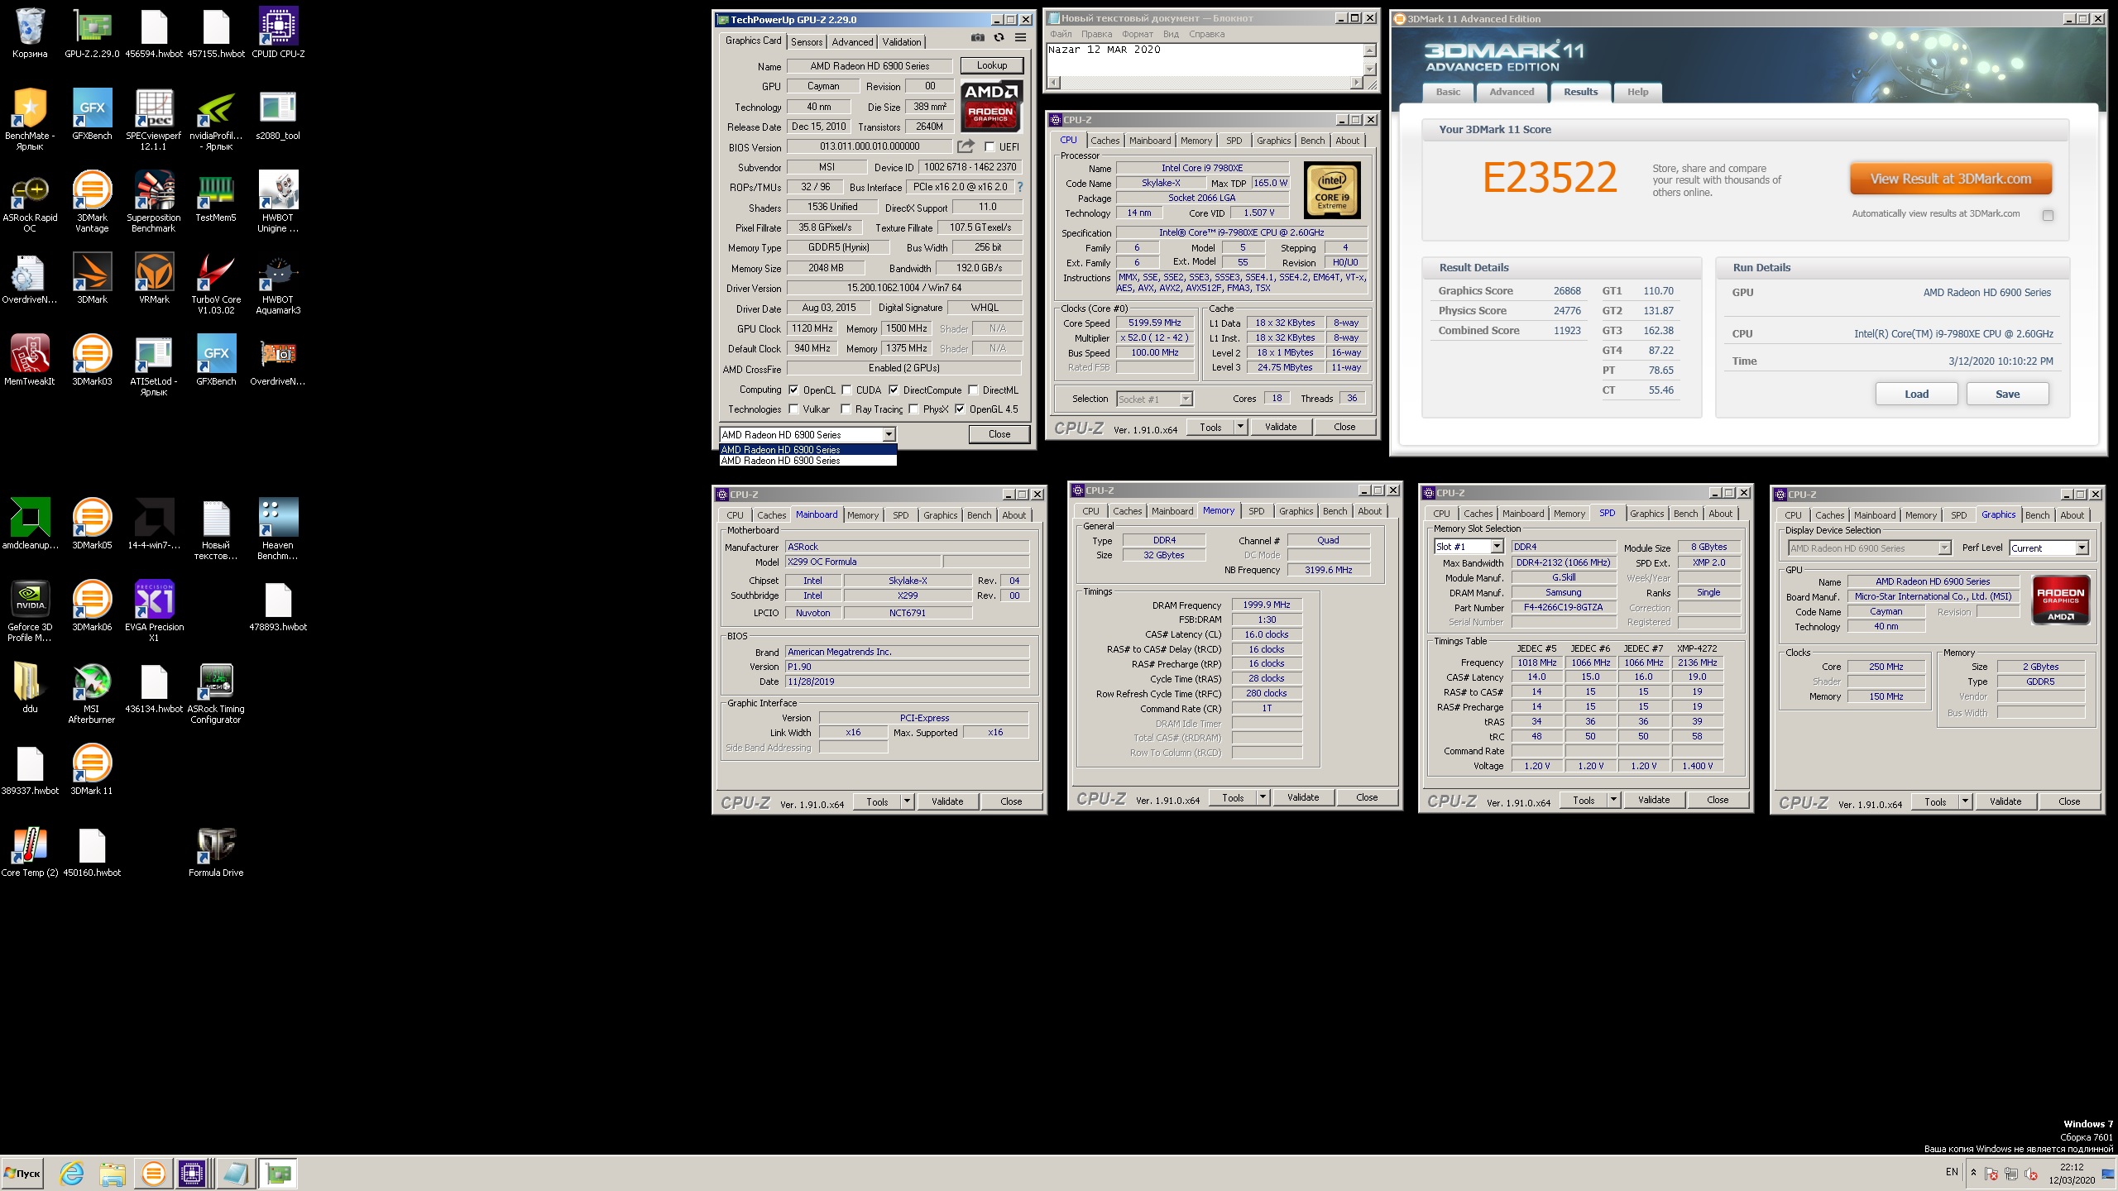Image resolution: width=2118 pixels, height=1191 pixels.
Task: Toggle automatically view results at 3DMark.com checkbox
Action: tap(2048, 215)
